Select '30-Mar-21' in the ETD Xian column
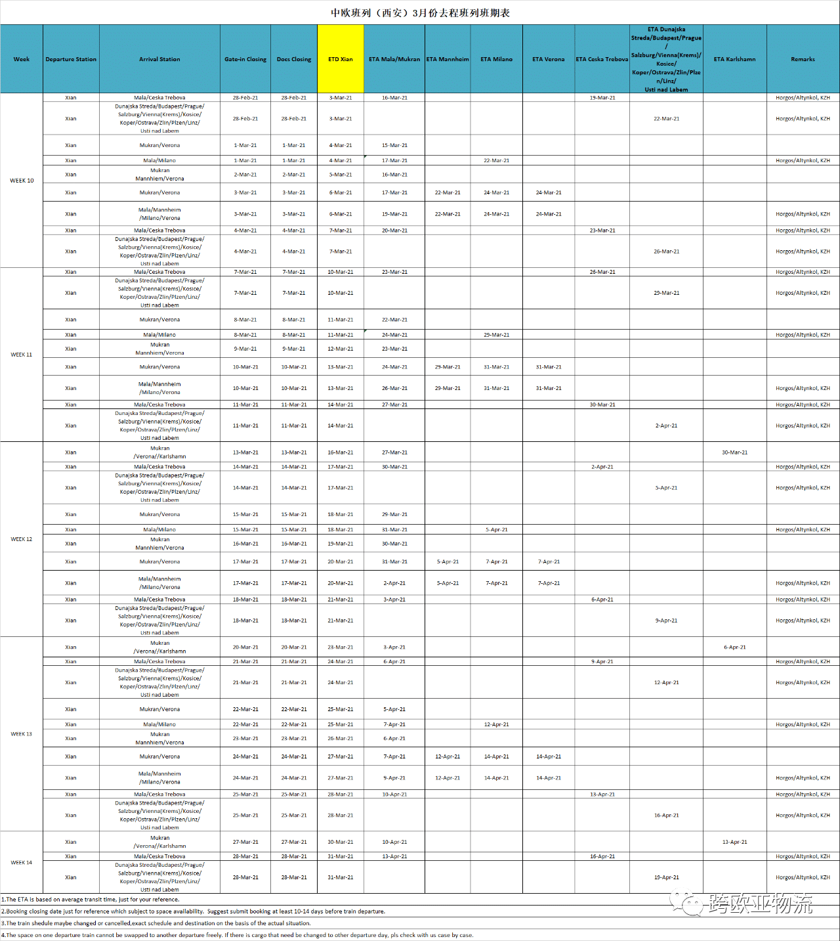840x941 pixels. (x=341, y=842)
